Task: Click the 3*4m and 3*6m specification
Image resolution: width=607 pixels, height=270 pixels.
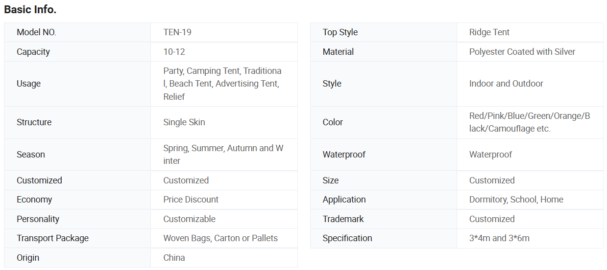Action: coord(499,238)
